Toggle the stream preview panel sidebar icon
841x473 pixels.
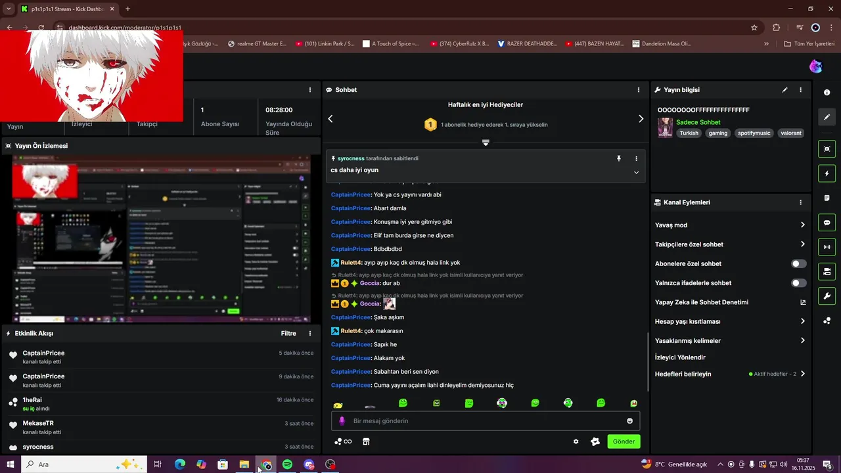pos(827,149)
